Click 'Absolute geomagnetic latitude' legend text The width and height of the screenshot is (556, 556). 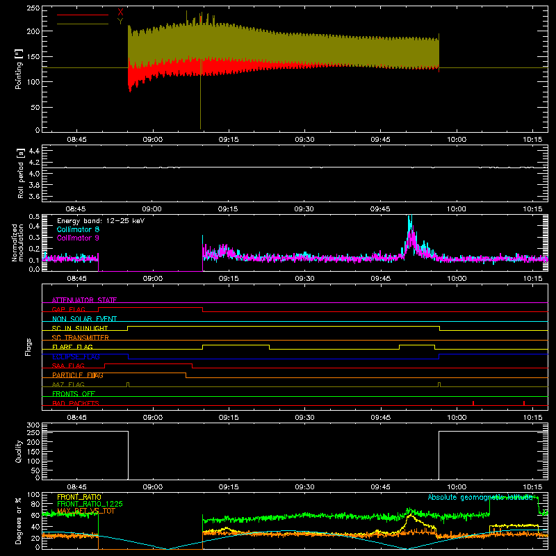480,497
